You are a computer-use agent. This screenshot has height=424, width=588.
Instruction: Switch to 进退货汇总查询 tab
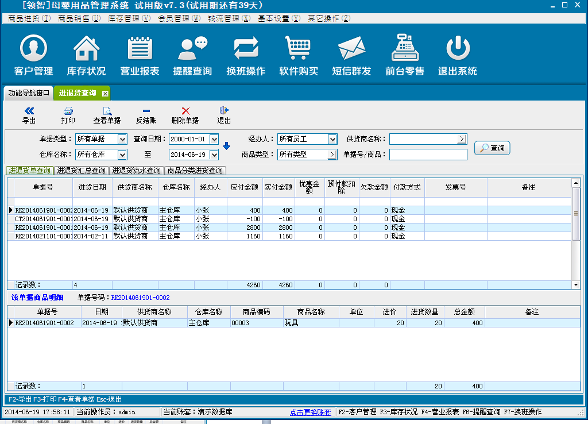click(x=81, y=171)
